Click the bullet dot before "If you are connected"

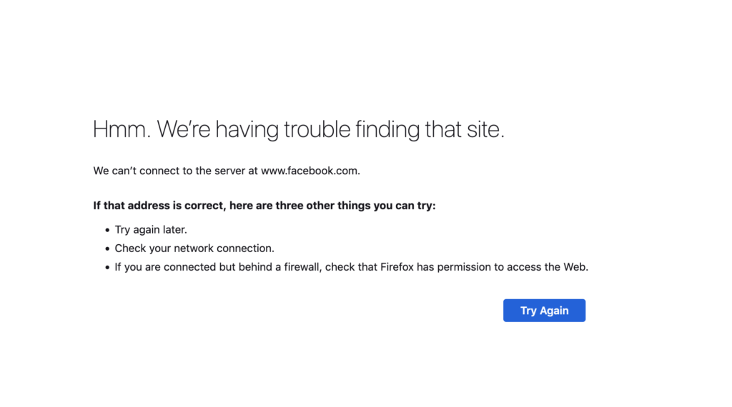(x=107, y=268)
